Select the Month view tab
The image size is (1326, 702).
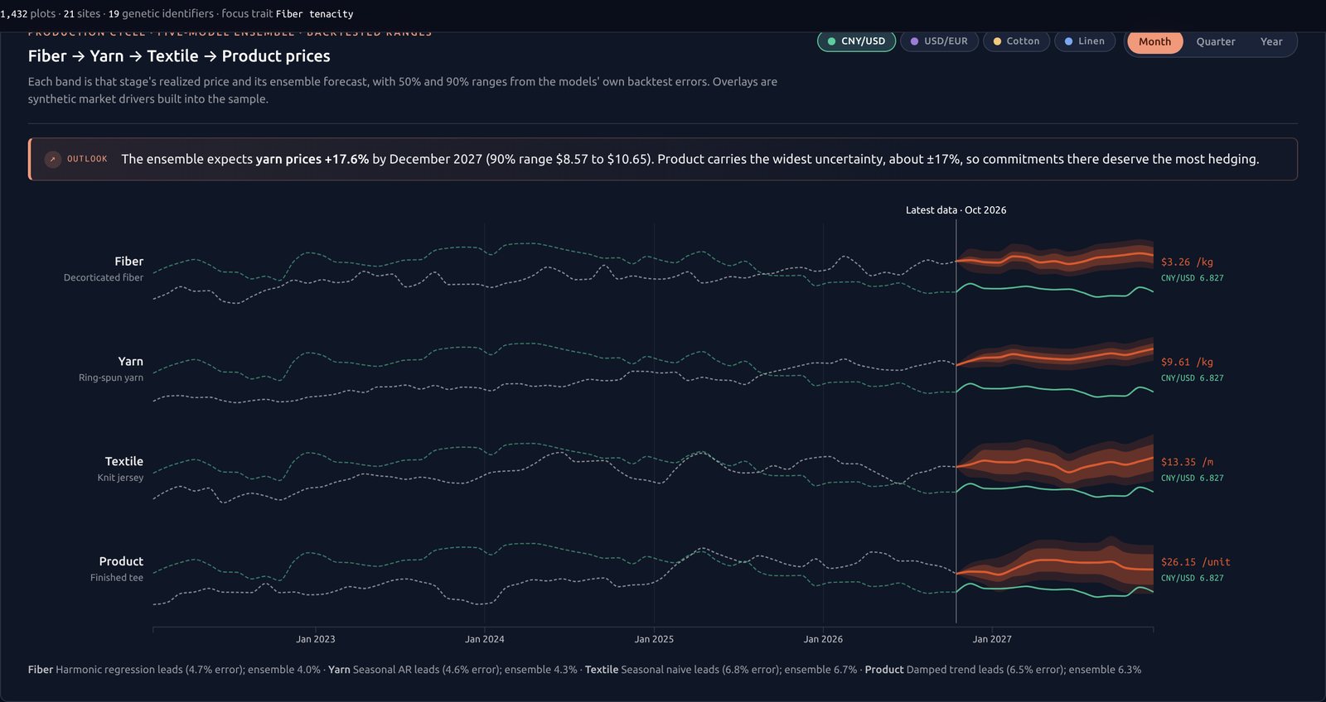[x=1154, y=41]
